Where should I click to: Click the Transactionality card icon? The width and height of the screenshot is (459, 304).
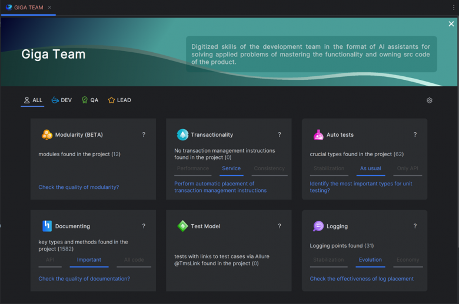(x=182, y=135)
